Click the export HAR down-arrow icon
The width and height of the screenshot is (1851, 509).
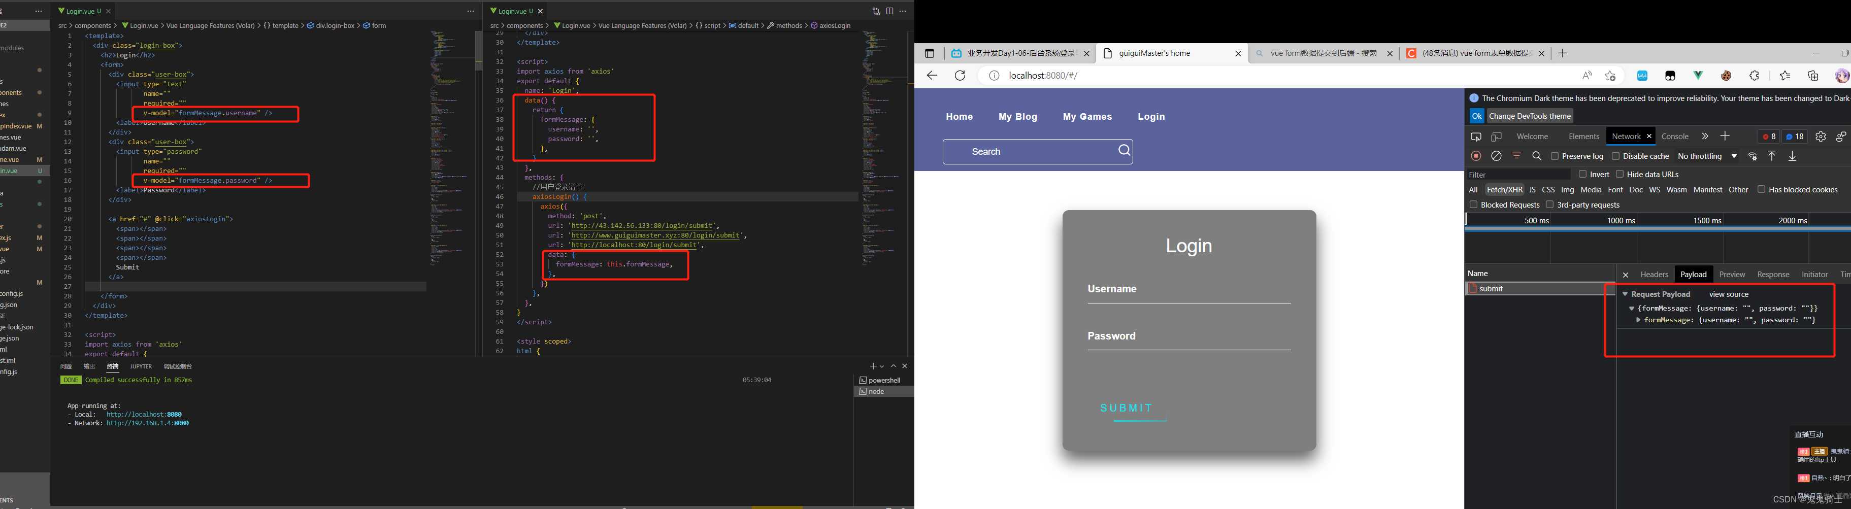coord(1792,156)
